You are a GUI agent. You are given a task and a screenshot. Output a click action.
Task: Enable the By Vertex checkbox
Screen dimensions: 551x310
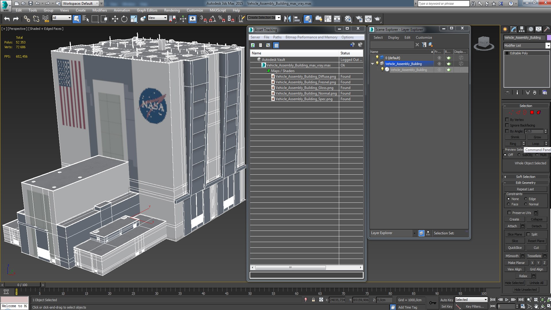tap(507, 119)
